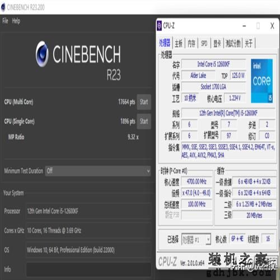This screenshot has height=280, width=280.
Task: Switch to the 内存 tab in CPU-Z
Action: [192, 44]
